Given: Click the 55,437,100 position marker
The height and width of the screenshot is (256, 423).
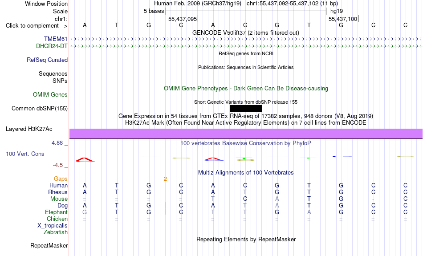Looking at the screenshot, I should coord(343,19).
